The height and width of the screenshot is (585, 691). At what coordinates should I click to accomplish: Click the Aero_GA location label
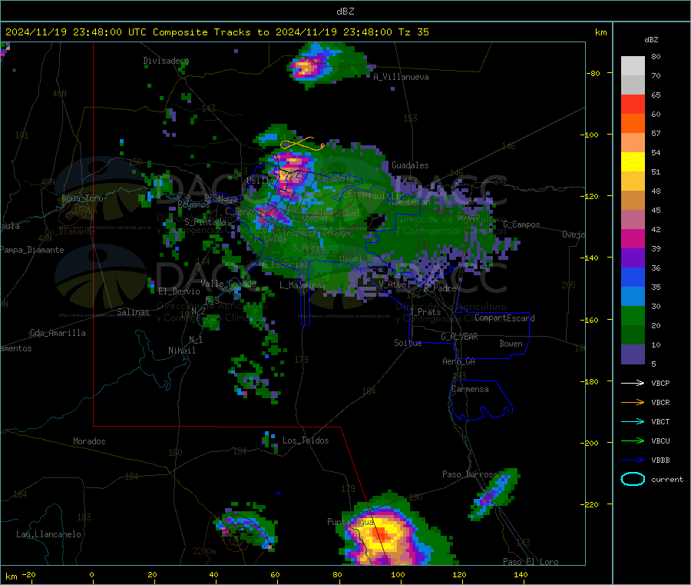tap(459, 361)
